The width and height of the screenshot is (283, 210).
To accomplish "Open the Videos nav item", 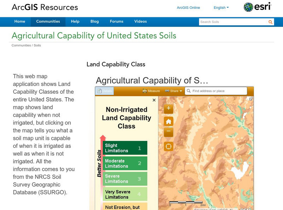I will click(x=140, y=22).
